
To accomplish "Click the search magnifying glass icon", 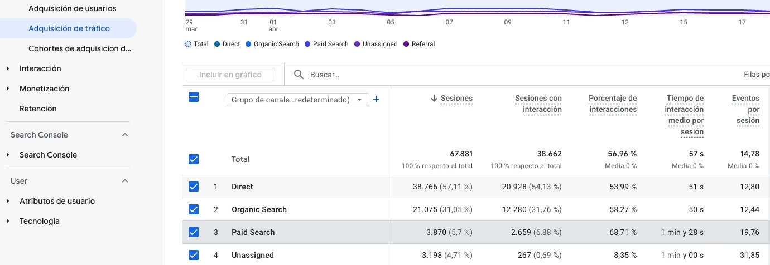I will point(299,75).
